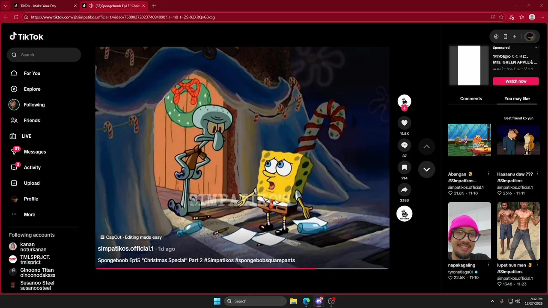
Task: Go to next video with down arrow
Action: point(426,169)
